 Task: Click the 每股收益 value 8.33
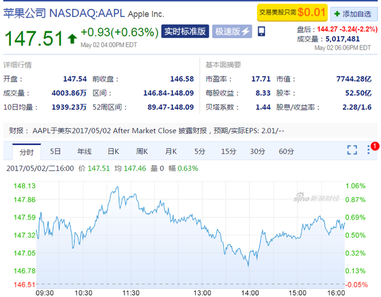[263, 93]
